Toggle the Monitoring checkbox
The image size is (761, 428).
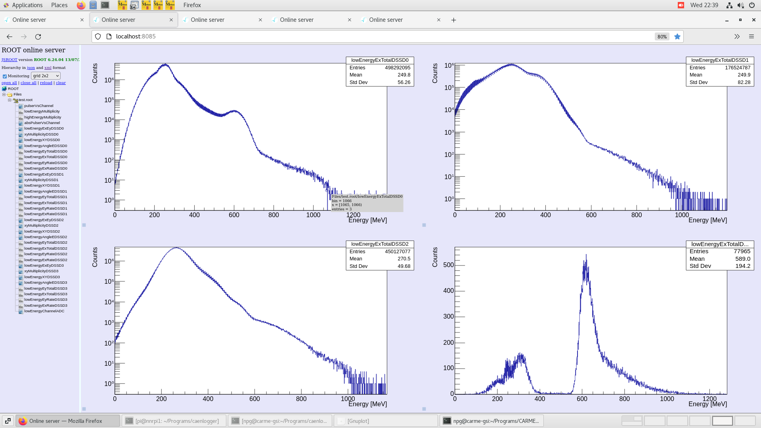click(x=5, y=76)
